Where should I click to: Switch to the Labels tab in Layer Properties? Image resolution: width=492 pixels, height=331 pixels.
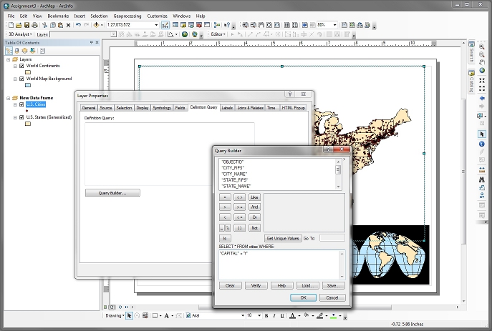click(x=227, y=108)
